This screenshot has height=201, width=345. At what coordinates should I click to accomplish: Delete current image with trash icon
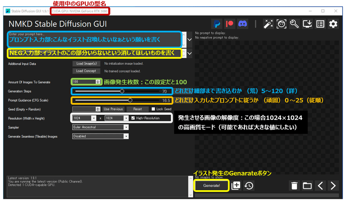tap(295, 185)
